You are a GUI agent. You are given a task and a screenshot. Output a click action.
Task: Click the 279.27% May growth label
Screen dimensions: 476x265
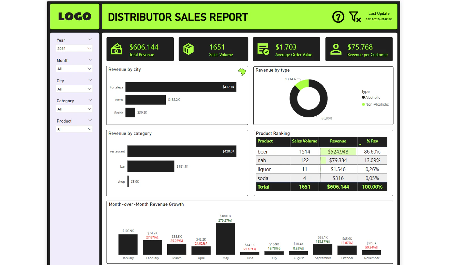click(x=225, y=221)
